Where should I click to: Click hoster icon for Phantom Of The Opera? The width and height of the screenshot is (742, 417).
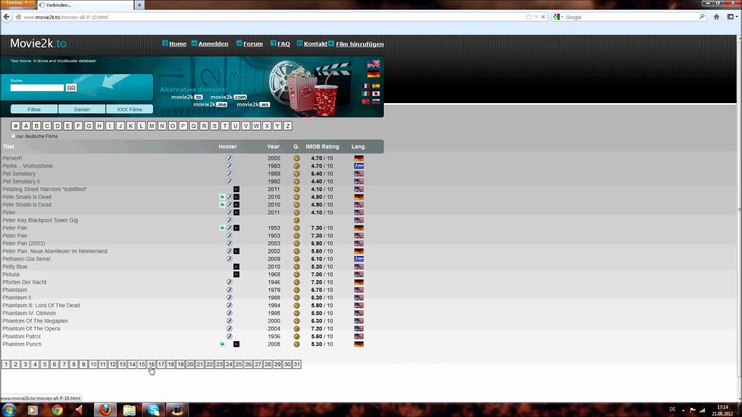(229, 329)
